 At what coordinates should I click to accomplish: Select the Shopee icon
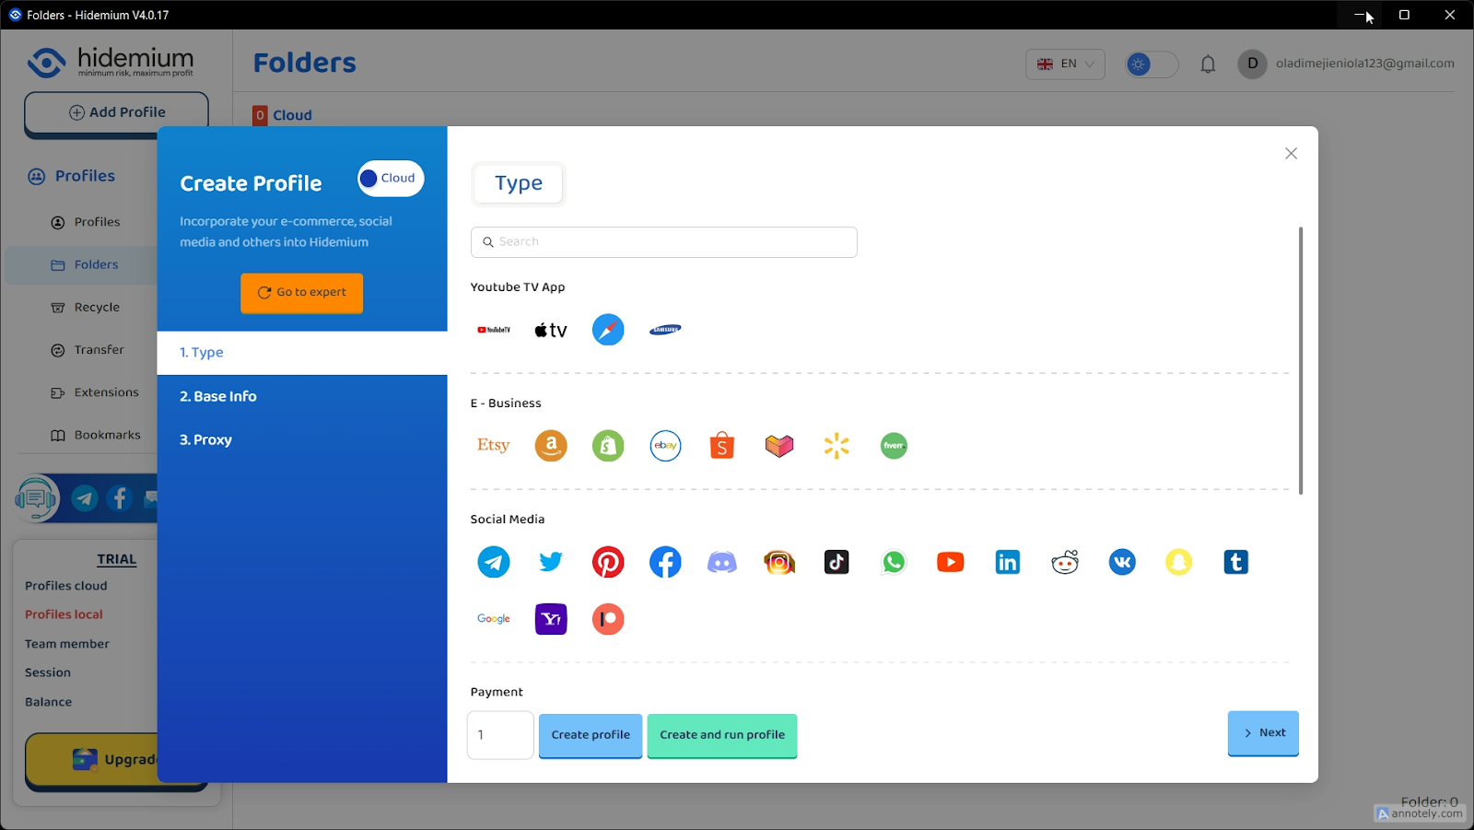(722, 446)
